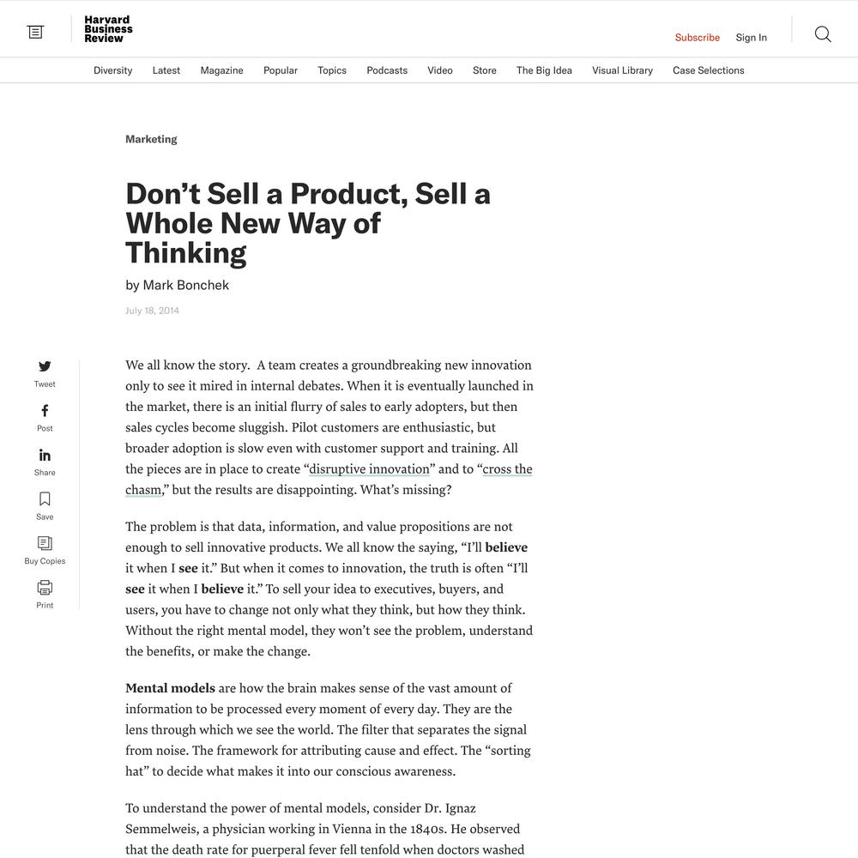Open the disruptive innovation link
The image size is (858, 858).
(x=369, y=469)
